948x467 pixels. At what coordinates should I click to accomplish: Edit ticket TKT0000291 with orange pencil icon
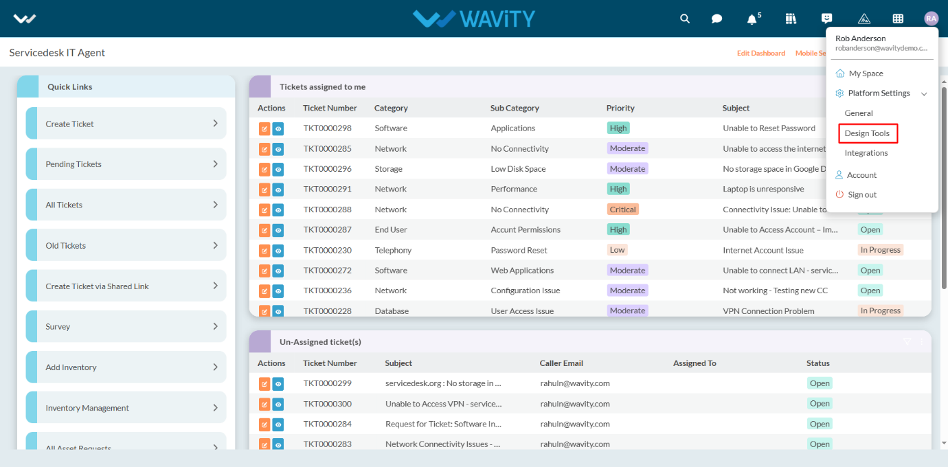coord(264,190)
